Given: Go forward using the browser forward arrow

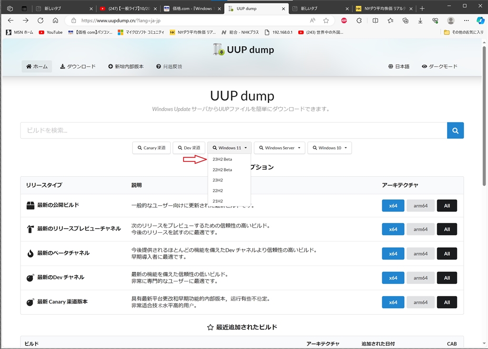Looking at the screenshot, I should (x=26, y=20).
